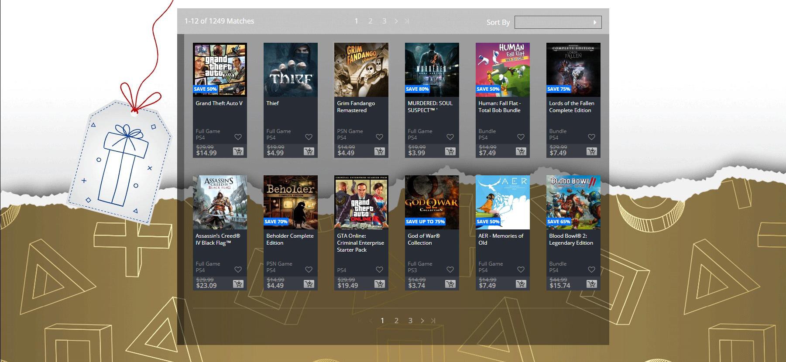Jump to last page in bottom pagination
The height and width of the screenshot is (362, 786).
[x=433, y=321]
